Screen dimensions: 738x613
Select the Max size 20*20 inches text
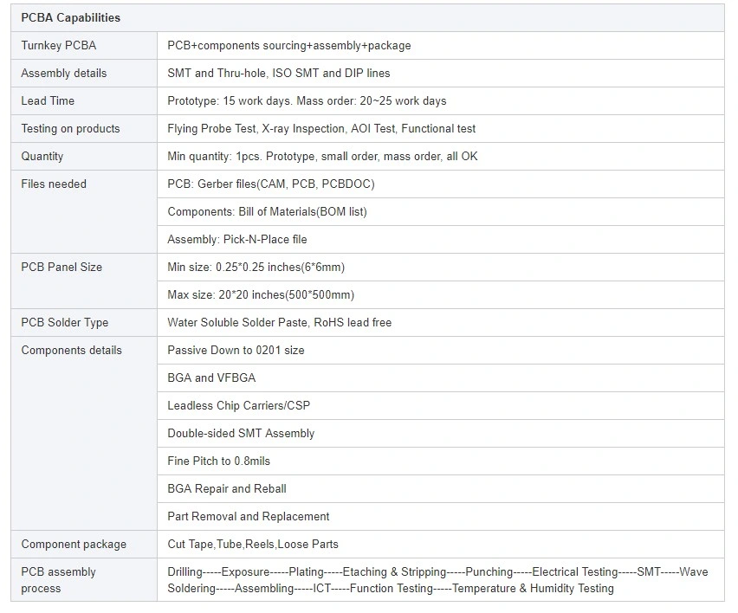(261, 295)
